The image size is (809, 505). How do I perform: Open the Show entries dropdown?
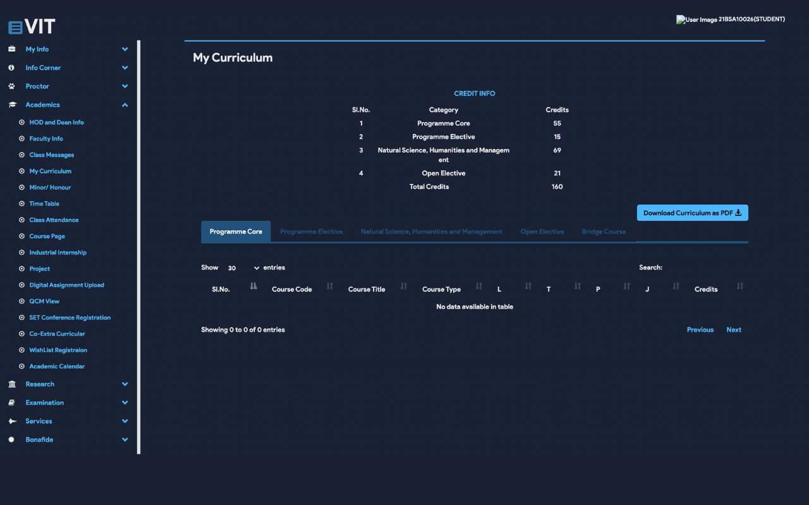point(243,268)
